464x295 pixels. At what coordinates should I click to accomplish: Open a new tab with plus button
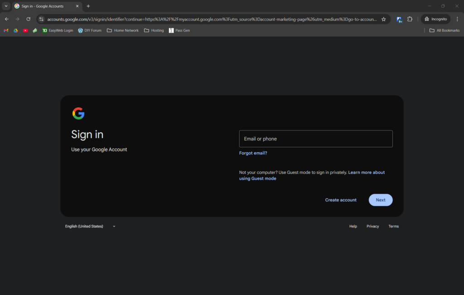click(88, 6)
